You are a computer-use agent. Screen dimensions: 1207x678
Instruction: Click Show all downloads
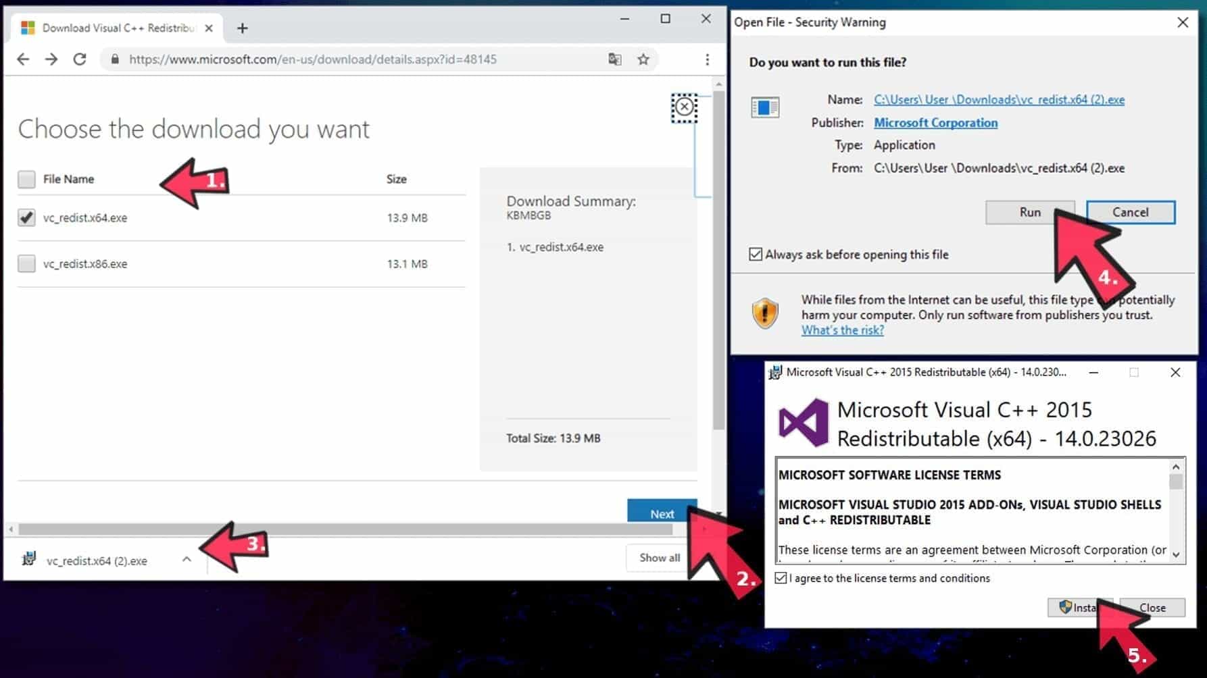pyautogui.click(x=660, y=557)
